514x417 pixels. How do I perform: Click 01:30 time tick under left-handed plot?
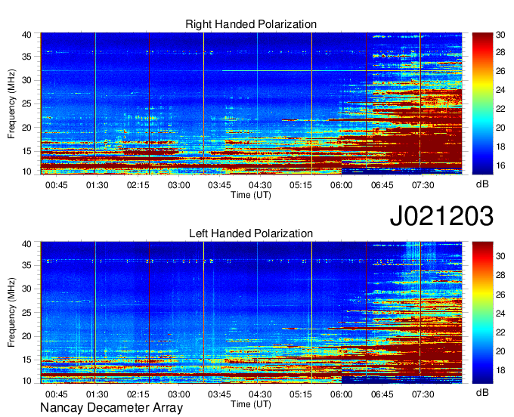97,394
